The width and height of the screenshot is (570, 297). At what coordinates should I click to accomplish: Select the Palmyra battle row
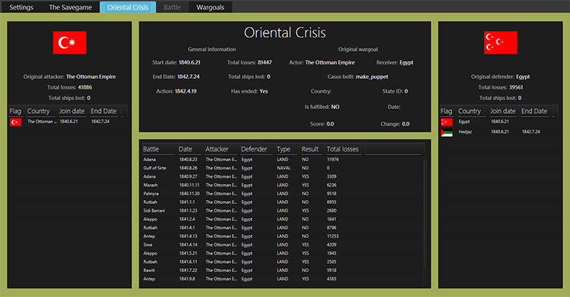click(283, 194)
